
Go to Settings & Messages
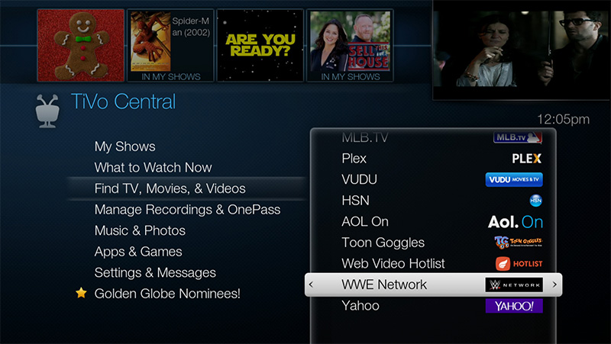coord(155,272)
